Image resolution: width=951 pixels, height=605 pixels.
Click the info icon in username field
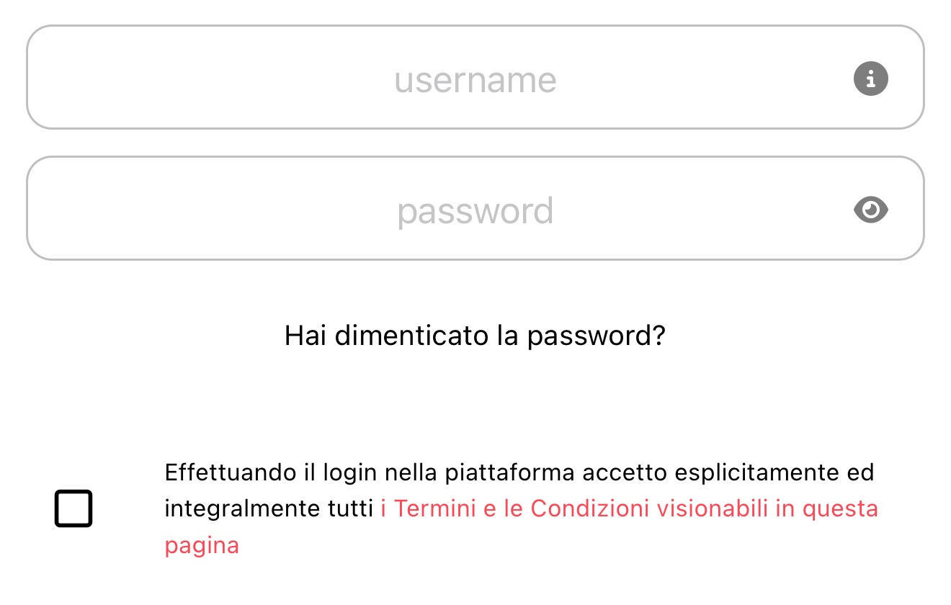[x=871, y=78]
